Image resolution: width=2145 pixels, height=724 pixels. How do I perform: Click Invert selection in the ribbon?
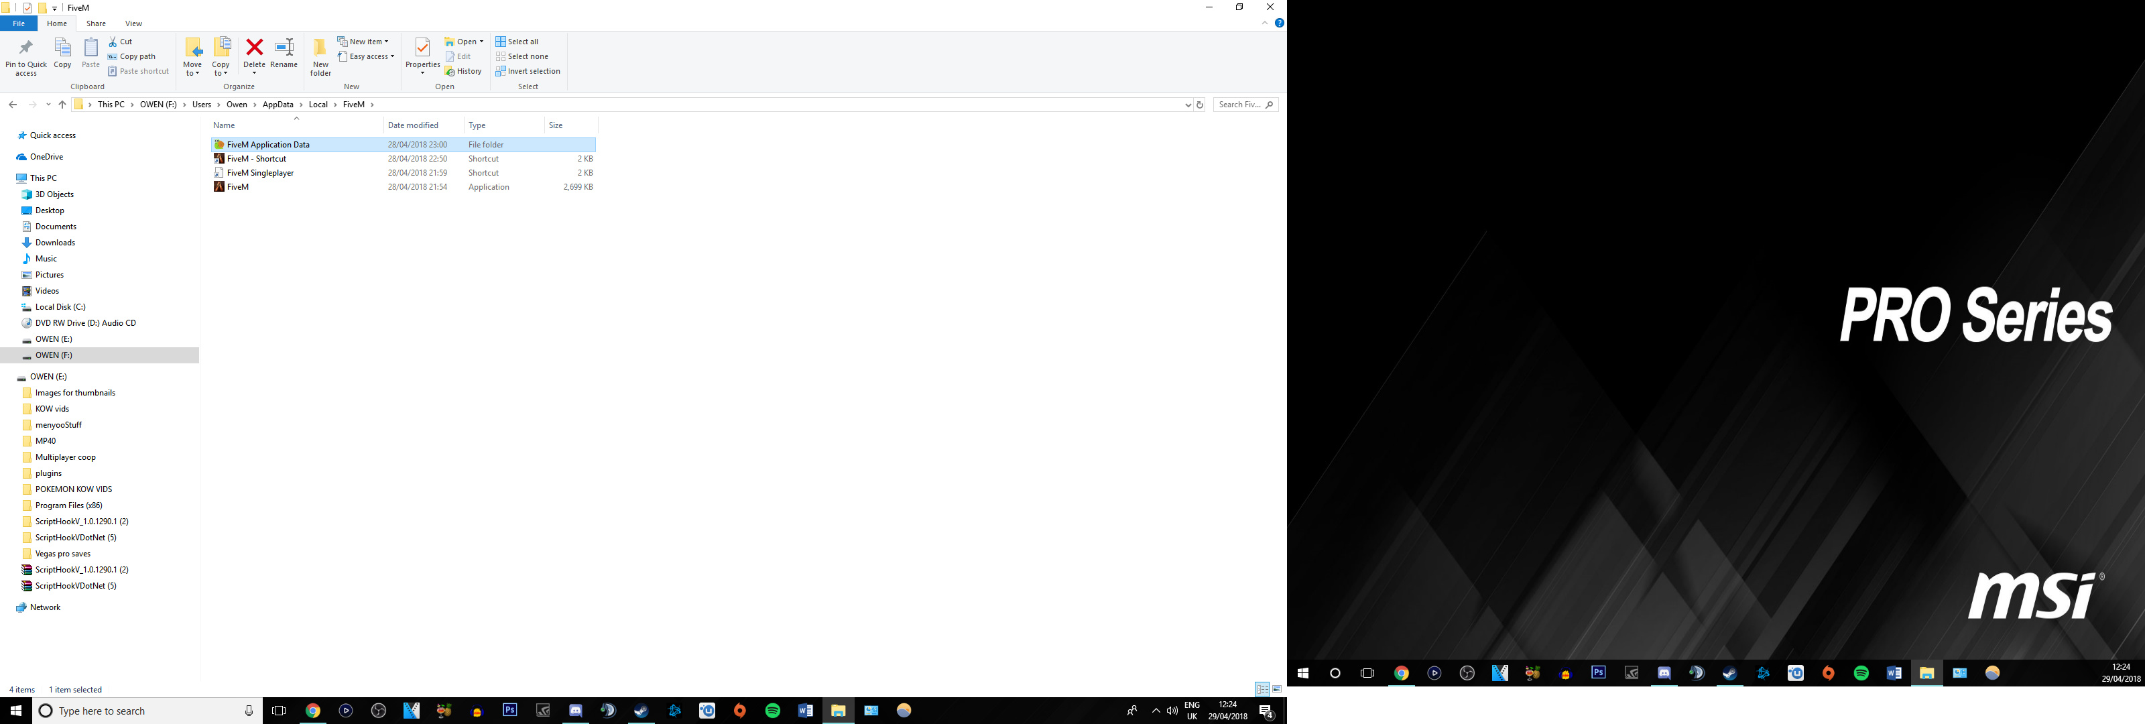click(x=528, y=72)
